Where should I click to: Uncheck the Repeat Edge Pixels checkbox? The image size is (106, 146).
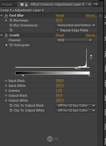[58, 30]
